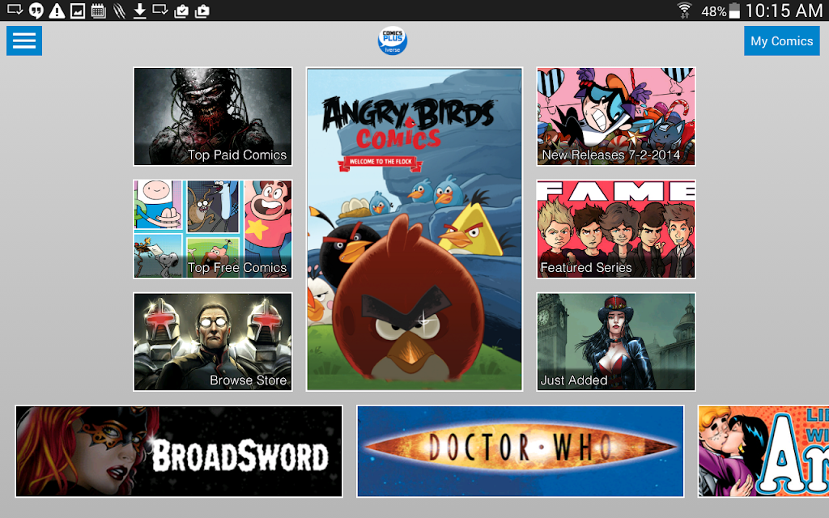The height and width of the screenshot is (518, 829).
Task: Select the Archie banner at right edge
Action: click(763, 452)
